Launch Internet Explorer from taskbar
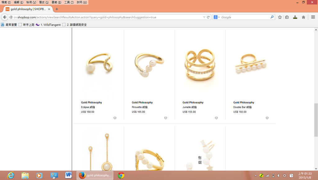Viewport: 318px width, 180px height. point(11,175)
